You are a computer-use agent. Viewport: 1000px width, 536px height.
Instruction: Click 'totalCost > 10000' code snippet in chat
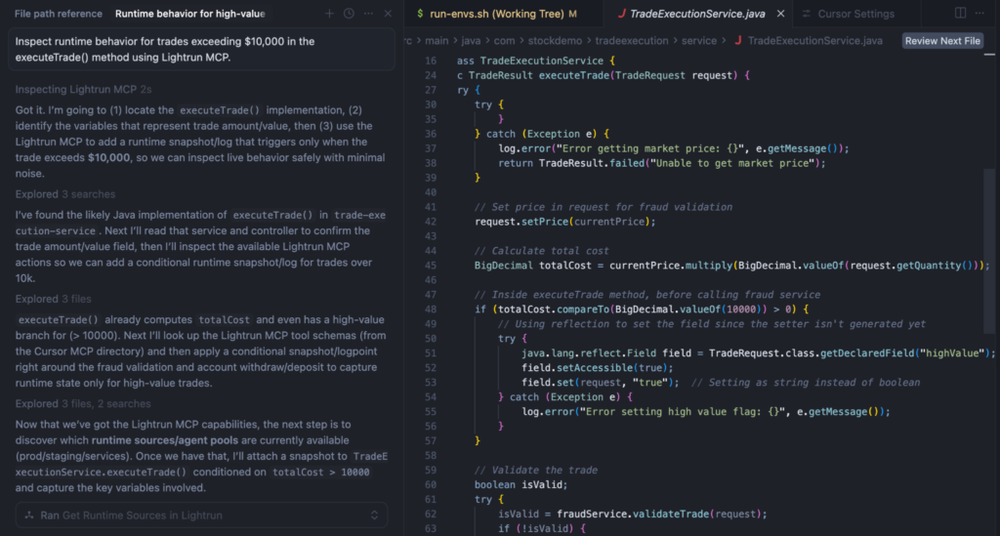[320, 473]
